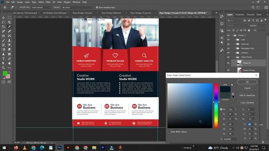Open the Sample Size dropdown
269x151 pixels.
(41, 8)
